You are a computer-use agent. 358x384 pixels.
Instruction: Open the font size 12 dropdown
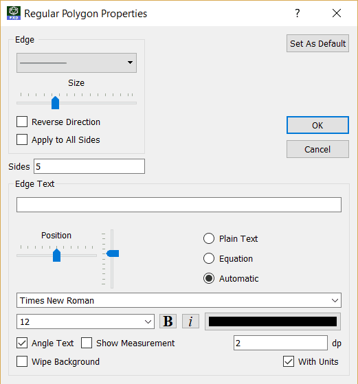pyautogui.click(x=85, y=321)
